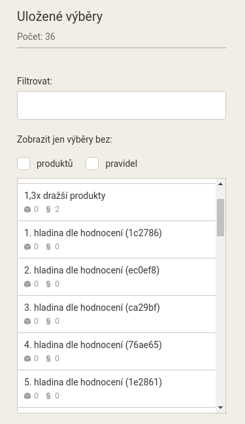
Task: Enable the pravidel checkbox
Action: [92, 164]
